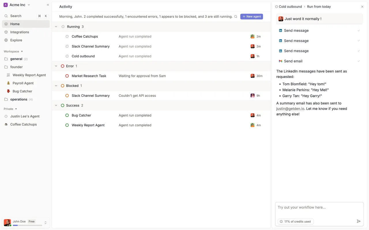The image size is (369, 230).
Task: Send the workflow message
Action: pyautogui.click(x=359, y=221)
